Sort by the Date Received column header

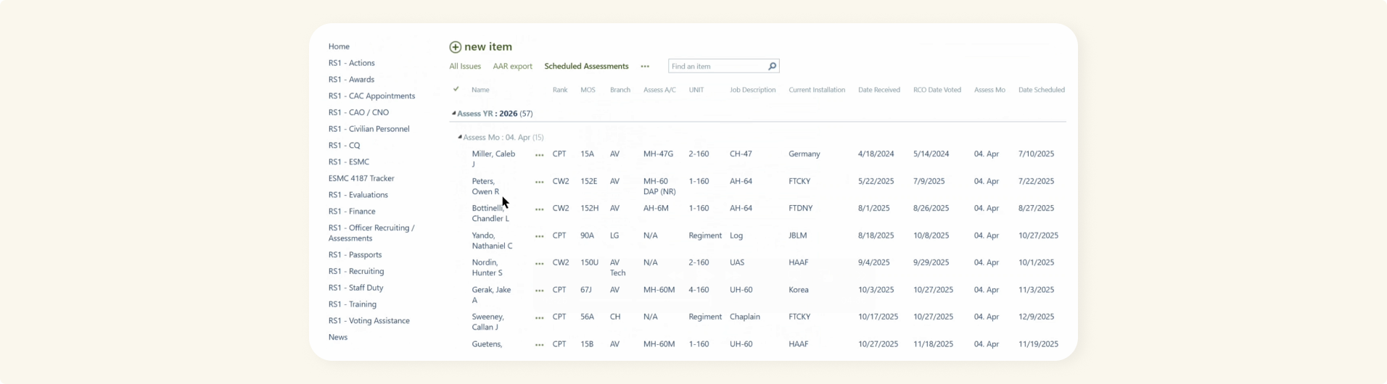879,90
